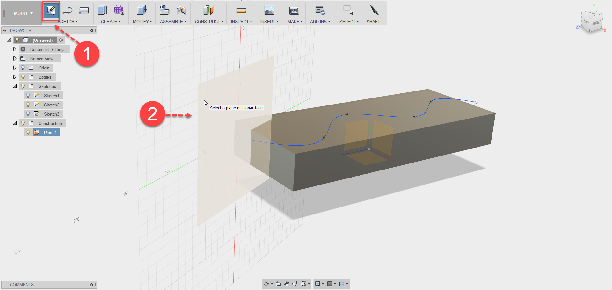612x290 pixels.
Task: Click the Press Pull icon above MODIFY
Action: (142, 10)
